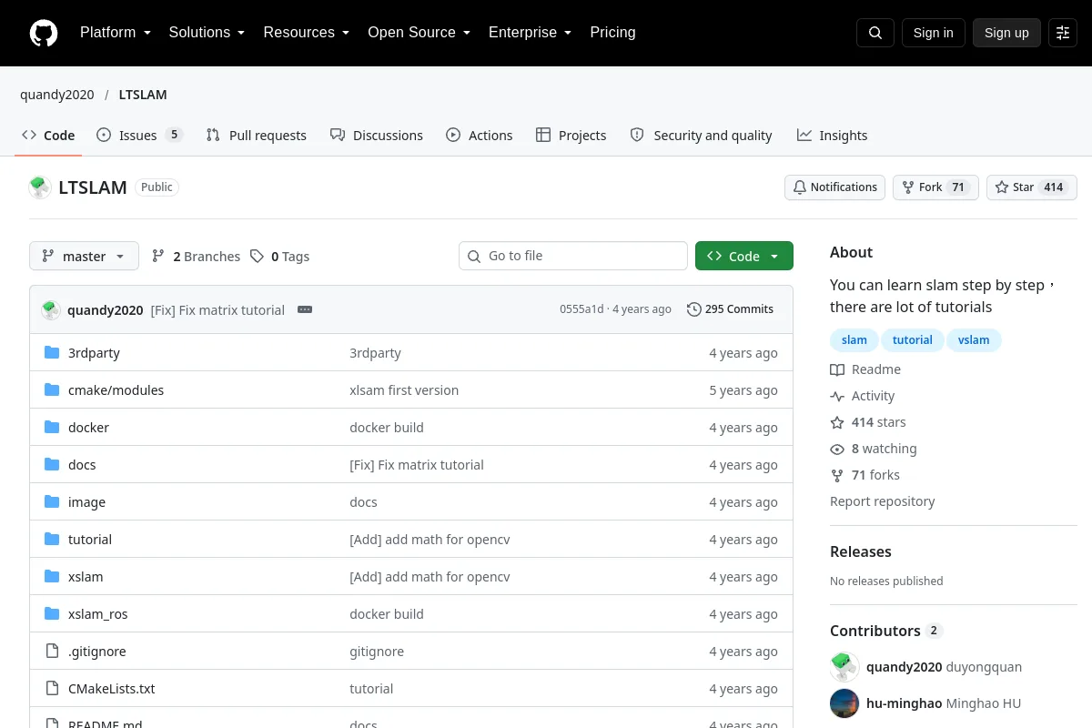Switch to the Discussions tab
The width and height of the screenshot is (1092, 728).
pos(377,136)
